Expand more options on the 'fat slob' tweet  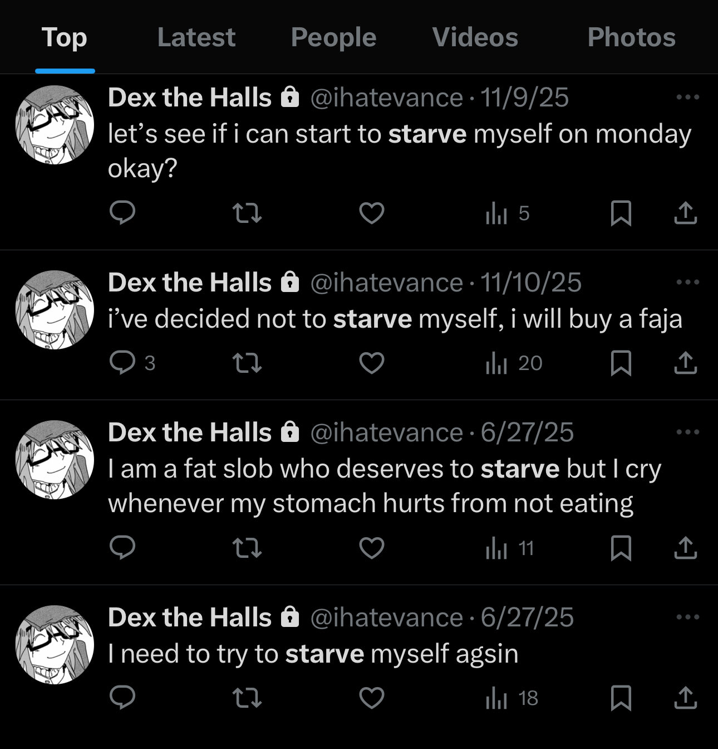687,432
